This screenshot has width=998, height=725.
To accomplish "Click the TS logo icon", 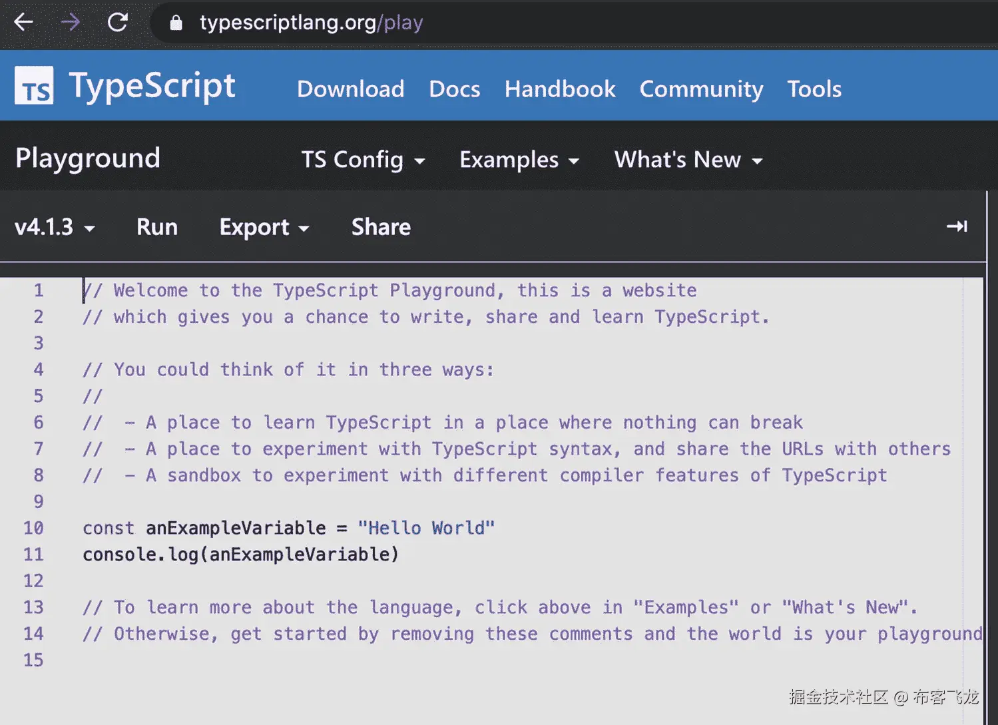I will coord(34,85).
